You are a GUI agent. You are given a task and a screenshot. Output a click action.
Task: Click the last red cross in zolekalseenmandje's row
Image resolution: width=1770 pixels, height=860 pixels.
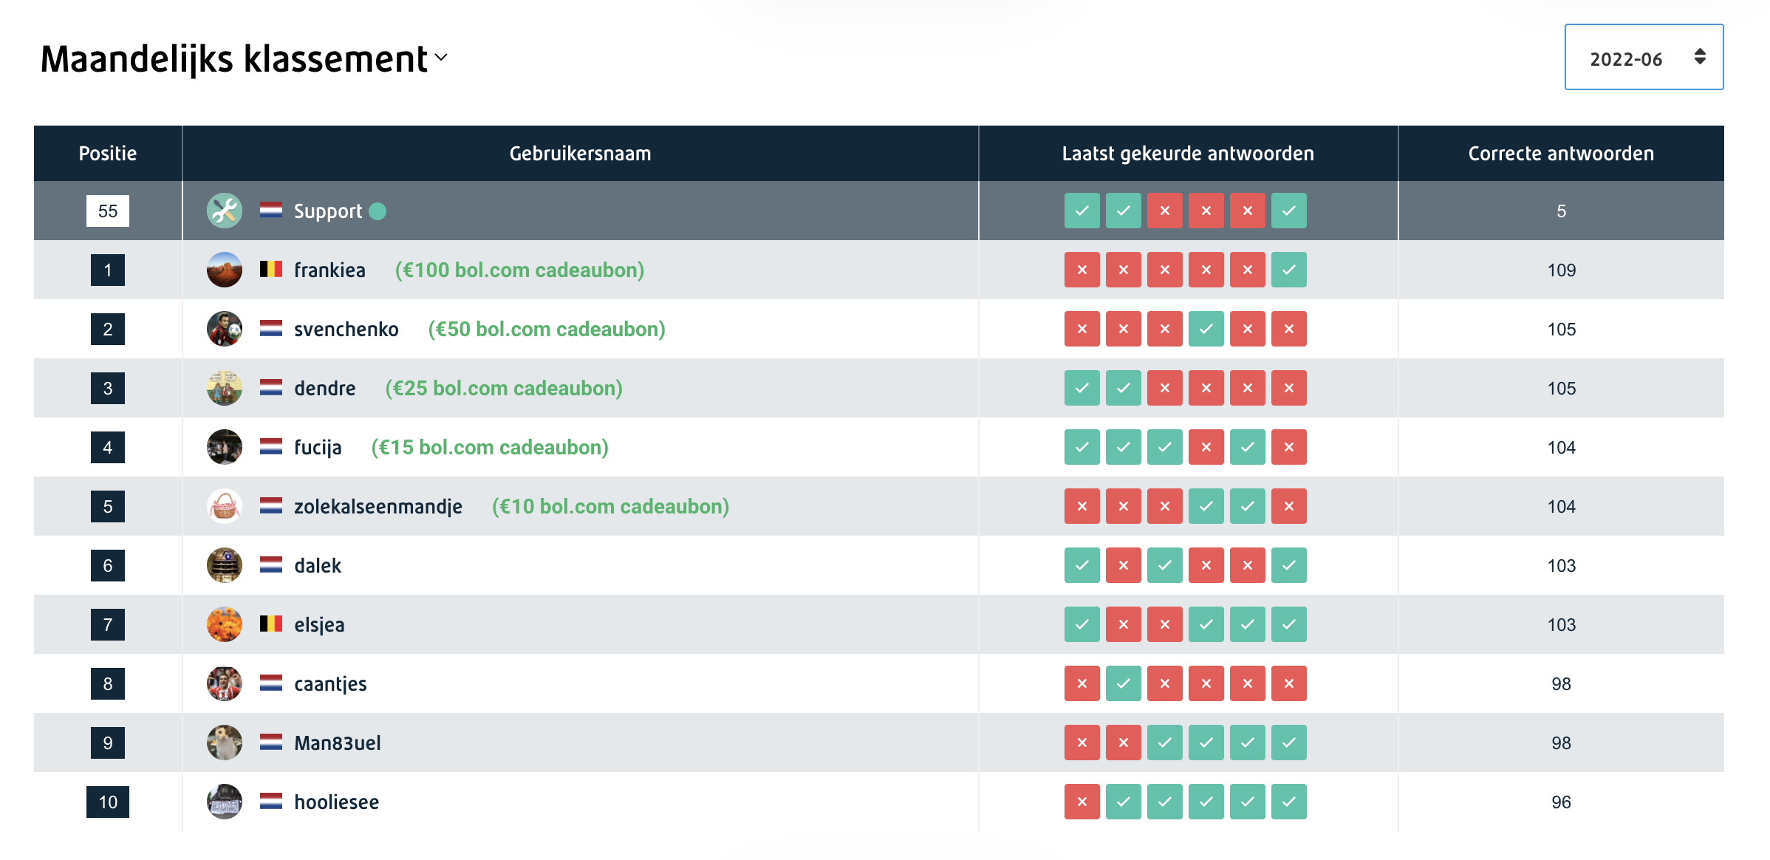pyautogui.click(x=1289, y=506)
